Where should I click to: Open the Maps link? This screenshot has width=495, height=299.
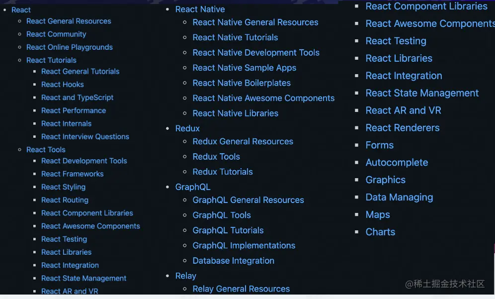pos(378,214)
